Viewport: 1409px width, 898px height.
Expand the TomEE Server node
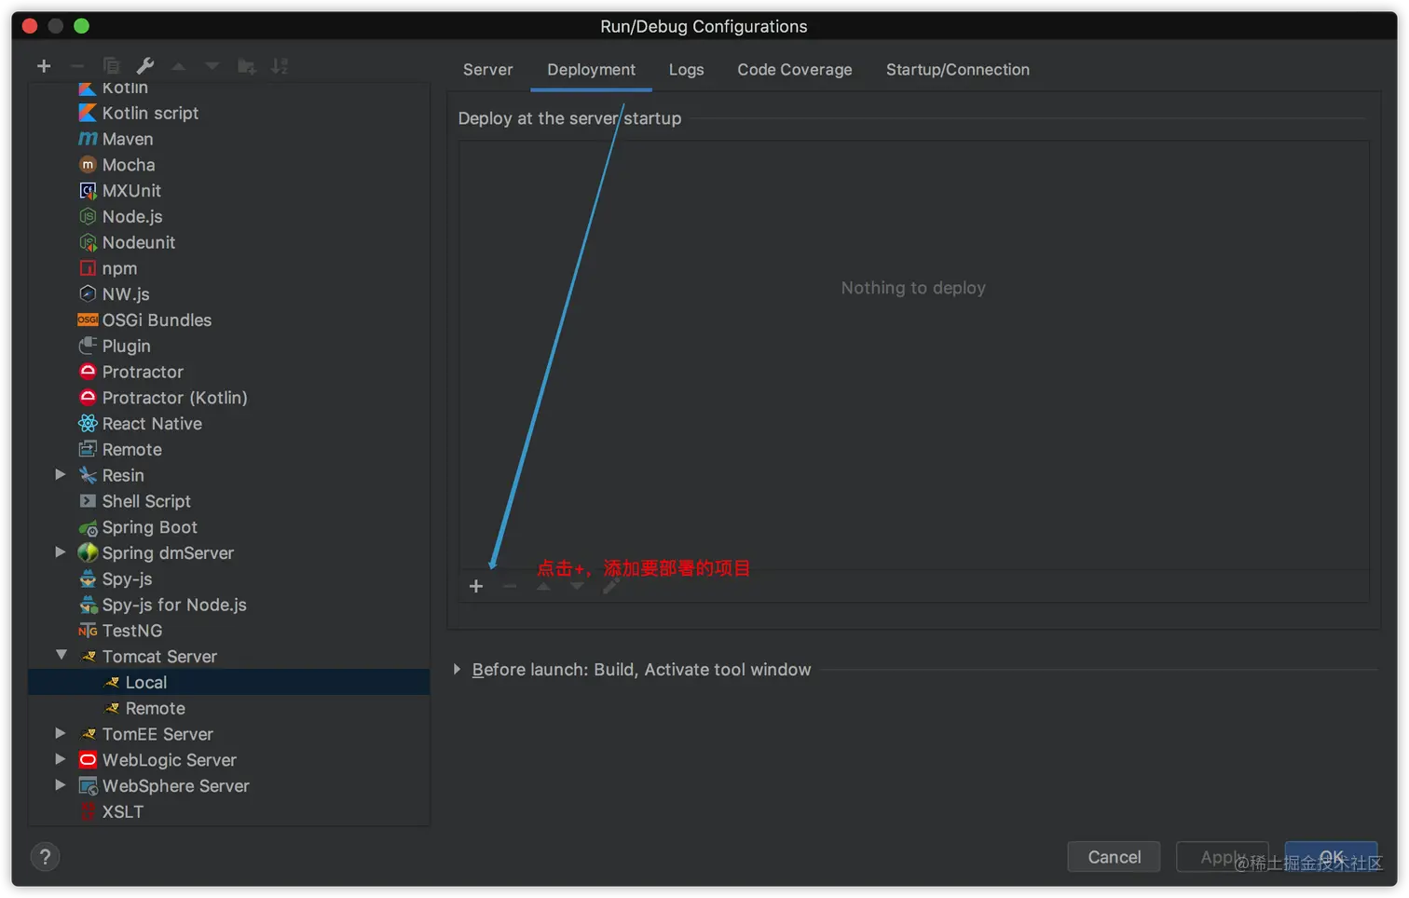tap(61, 733)
